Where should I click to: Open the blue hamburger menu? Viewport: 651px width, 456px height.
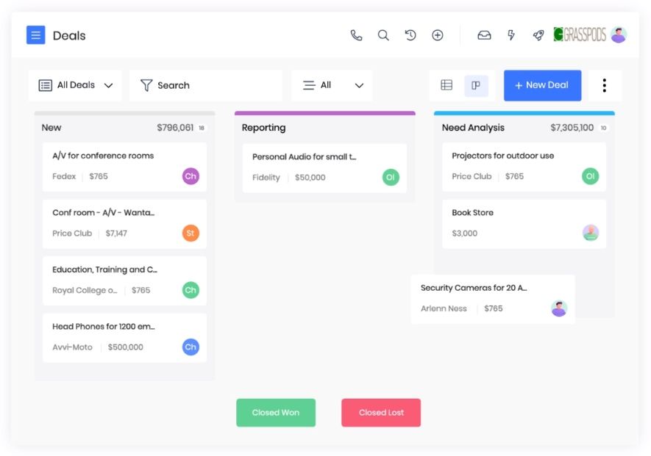(36, 35)
